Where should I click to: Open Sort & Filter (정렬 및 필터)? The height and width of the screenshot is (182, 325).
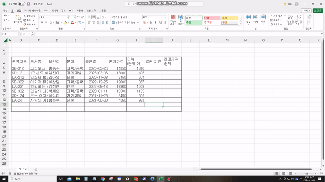[290, 20]
